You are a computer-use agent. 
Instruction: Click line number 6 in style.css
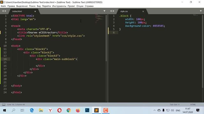pos(114,32)
